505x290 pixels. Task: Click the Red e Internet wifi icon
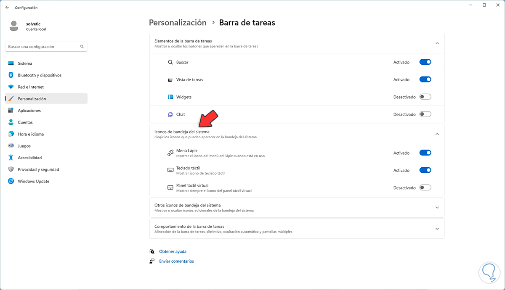coord(11,87)
